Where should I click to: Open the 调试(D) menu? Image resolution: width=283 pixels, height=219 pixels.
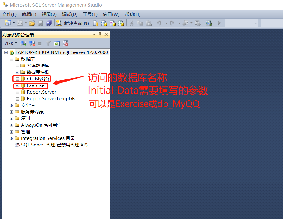point(70,14)
